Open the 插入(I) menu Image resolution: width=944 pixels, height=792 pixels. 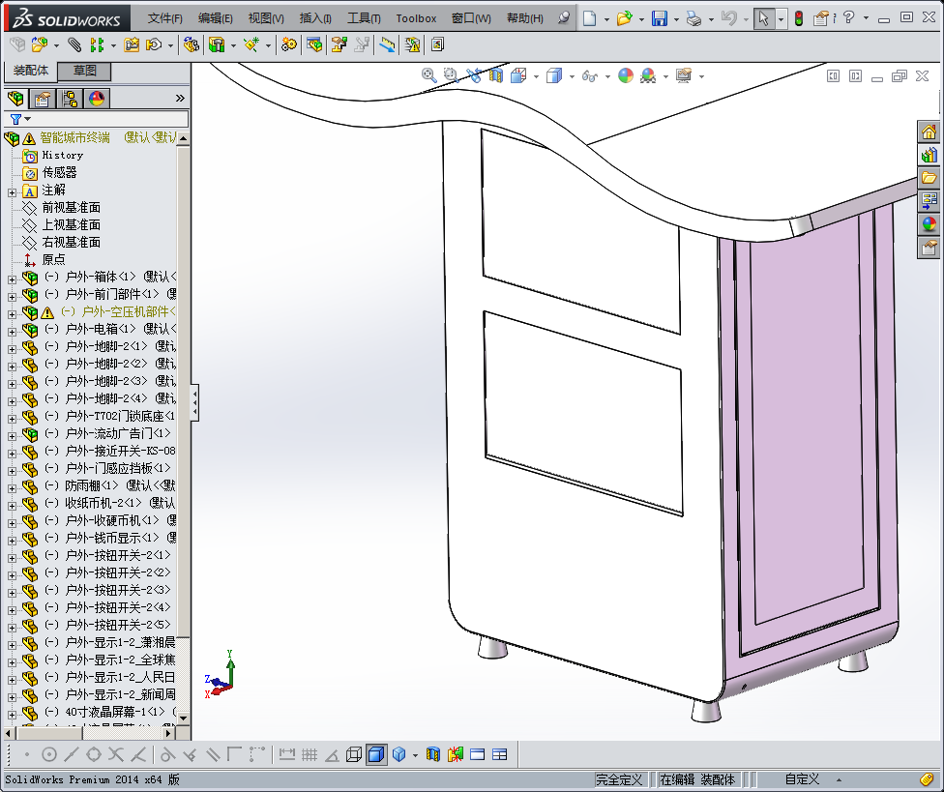[x=315, y=18]
